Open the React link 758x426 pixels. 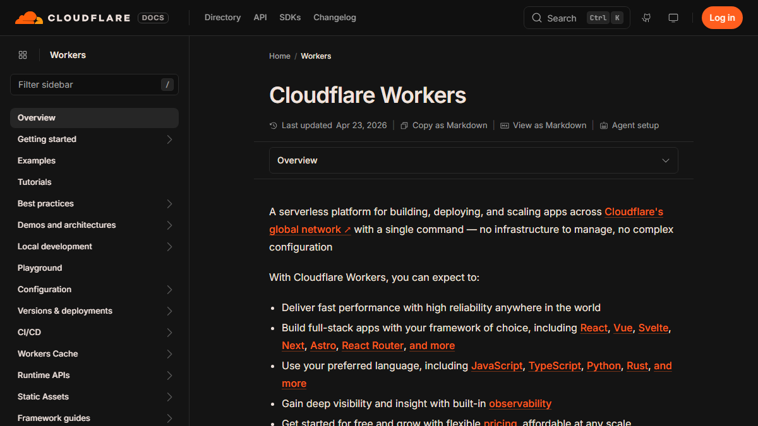pos(594,328)
